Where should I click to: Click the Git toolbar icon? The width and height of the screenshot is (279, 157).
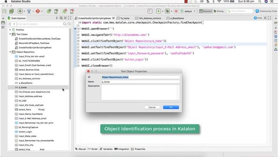(38, 11)
